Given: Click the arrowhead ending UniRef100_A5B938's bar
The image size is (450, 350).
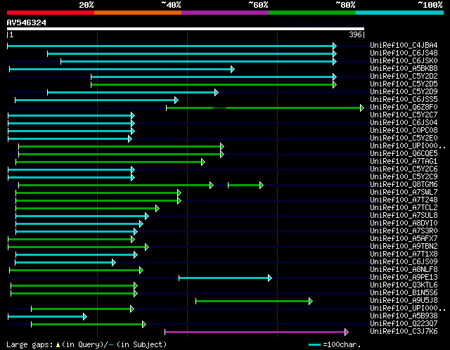Looking at the screenshot, I should (x=85, y=316).
